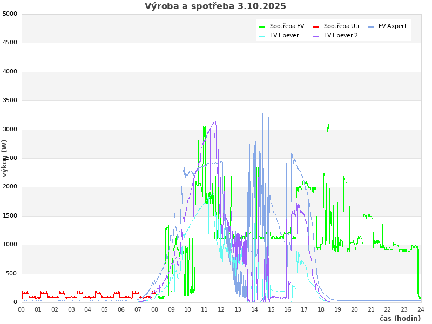This screenshot has width=432, height=324.
Task: Click the 3000 value on power axis
Action: pyautogui.click(x=10, y=129)
